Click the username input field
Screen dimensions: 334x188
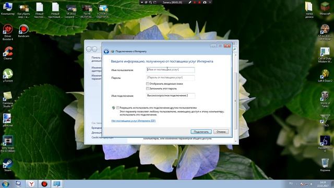click(171, 69)
